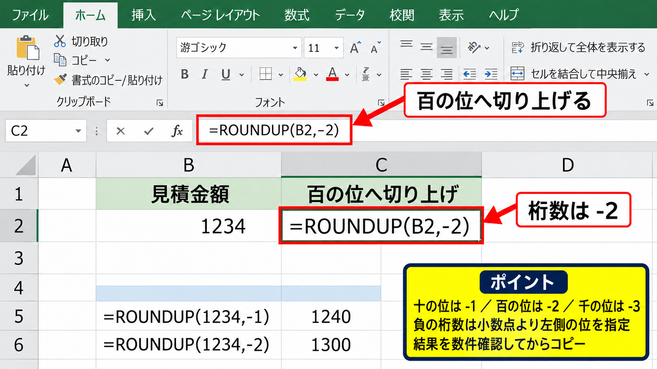Viewport: 657px width, 369px height.
Task: Toggle middle vertical alignment
Action: pyautogui.click(x=426, y=47)
